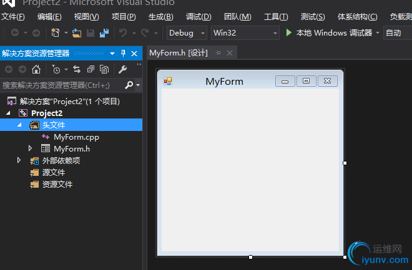The width and height of the screenshot is (412, 270).
Task: Click the form's right-edge resize handle
Action: pyautogui.click(x=345, y=163)
